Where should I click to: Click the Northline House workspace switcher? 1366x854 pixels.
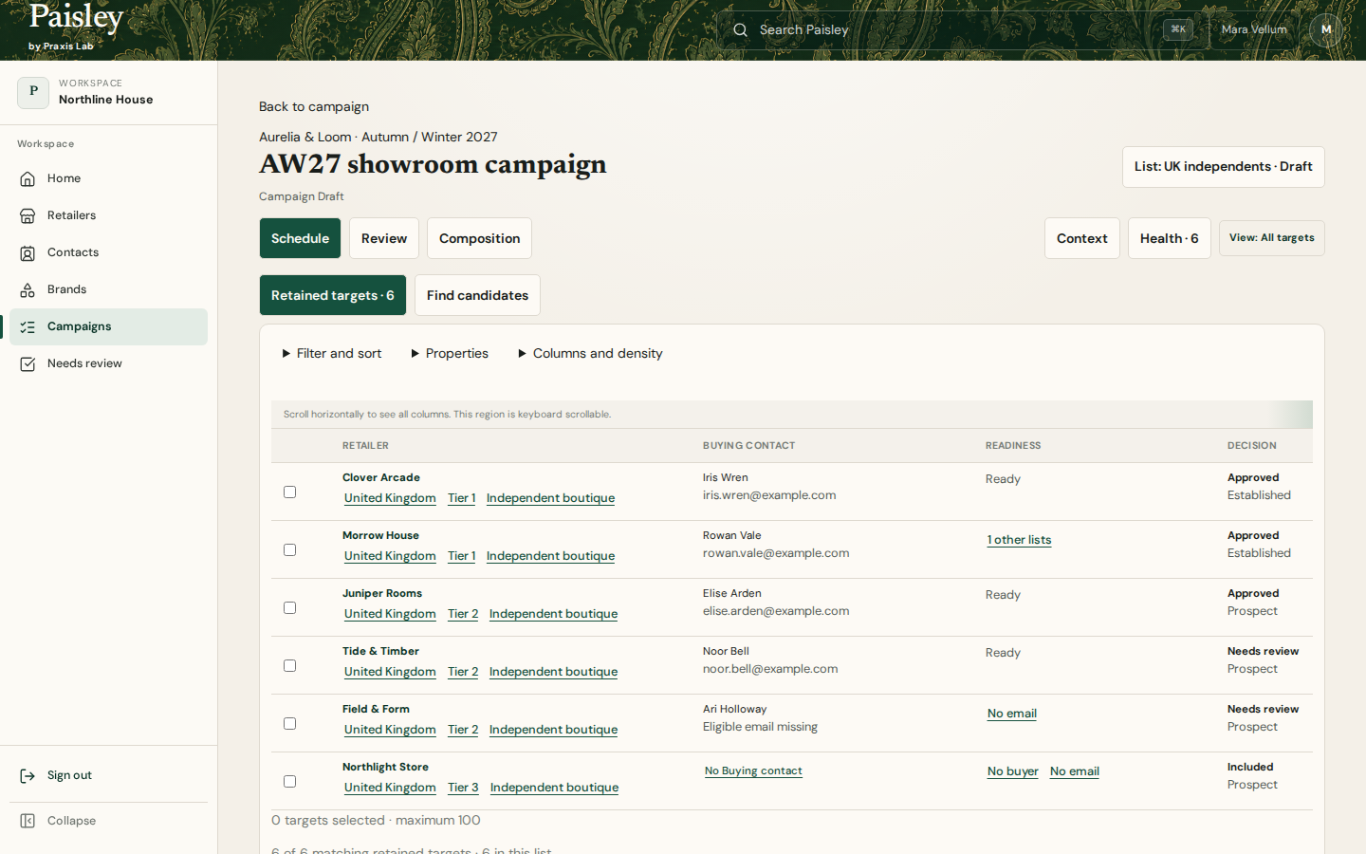[108, 92]
